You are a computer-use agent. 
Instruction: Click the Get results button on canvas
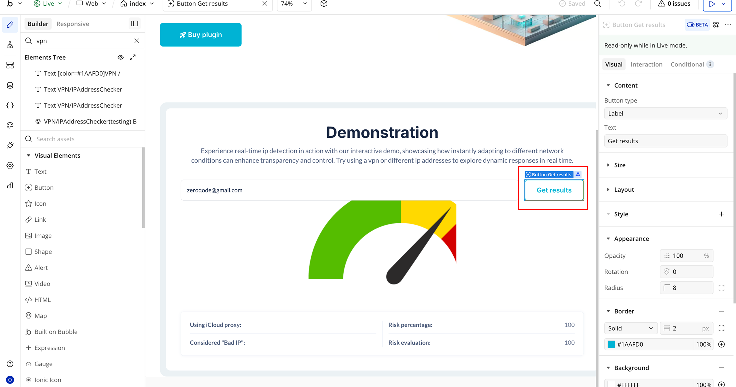click(554, 190)
